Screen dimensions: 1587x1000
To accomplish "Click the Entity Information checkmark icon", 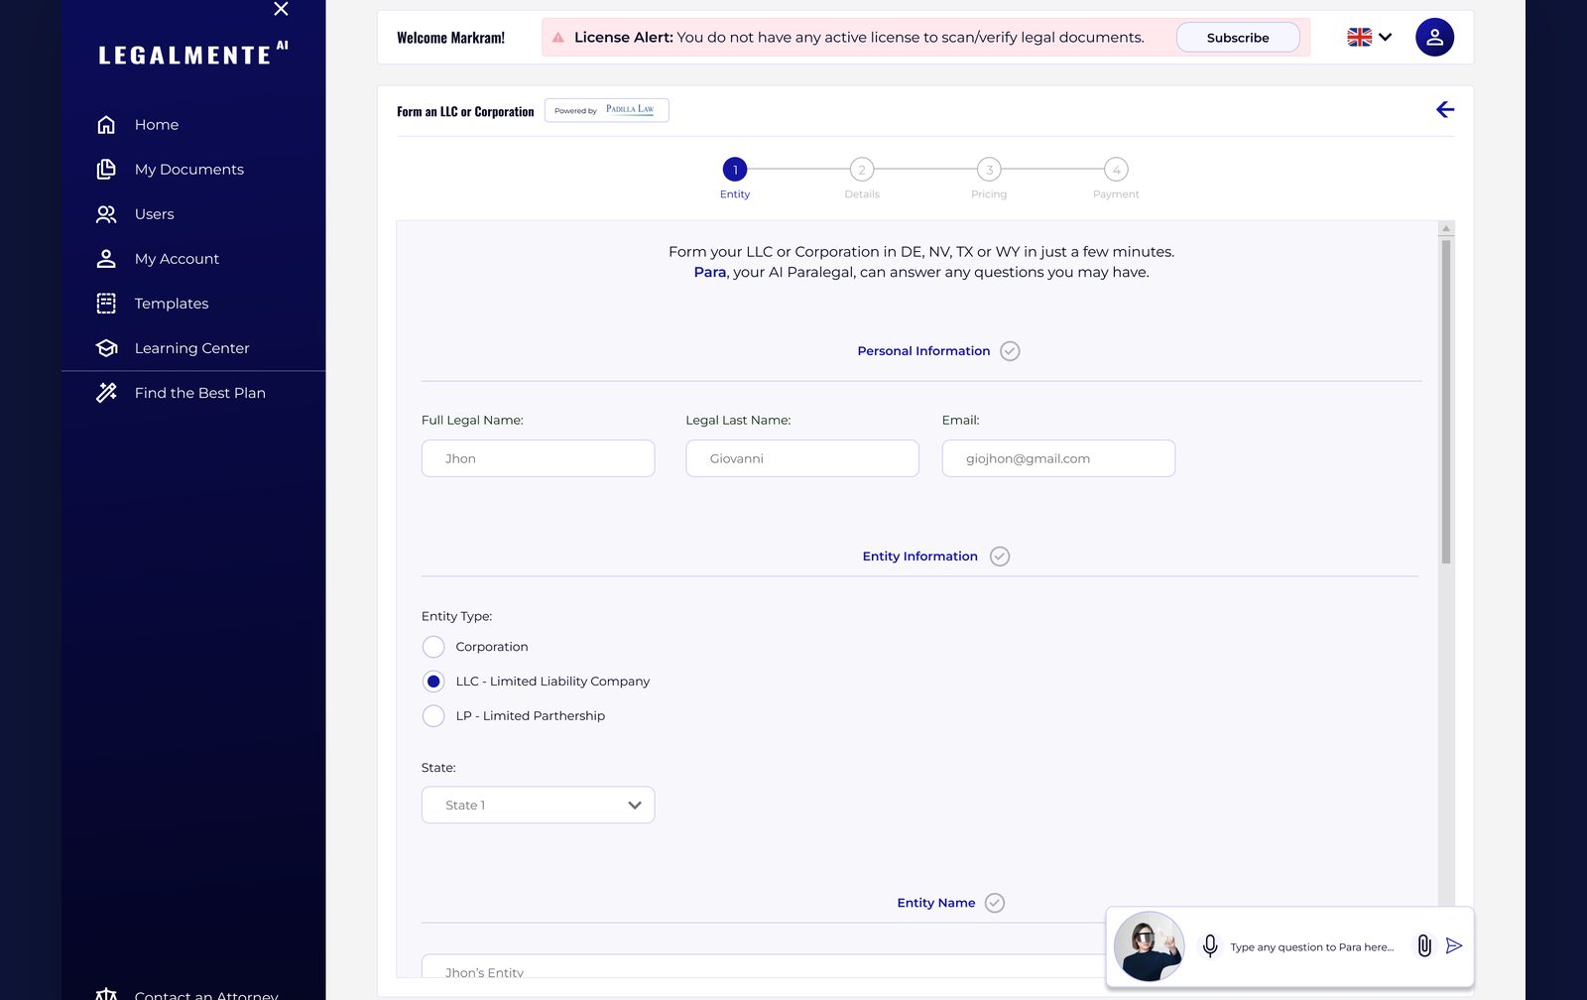I will (x=1000, y=557).
